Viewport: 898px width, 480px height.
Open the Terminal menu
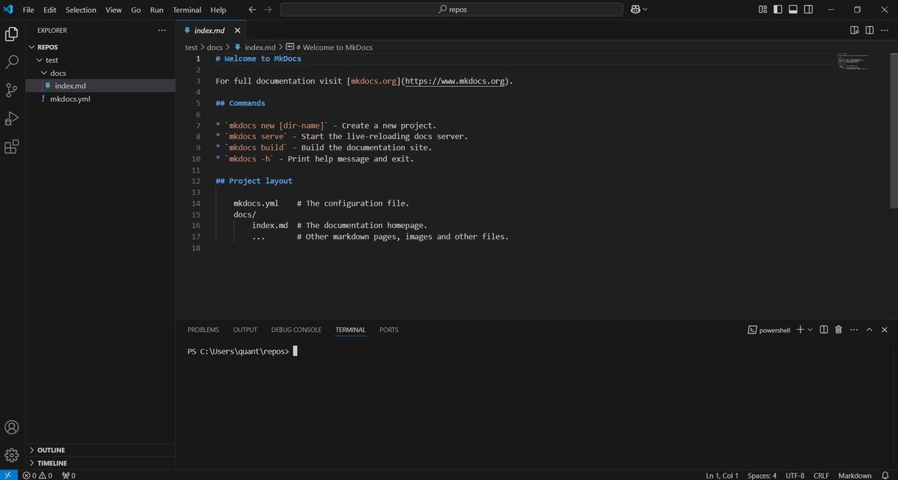pyautogui.click(x=187, y=10)
